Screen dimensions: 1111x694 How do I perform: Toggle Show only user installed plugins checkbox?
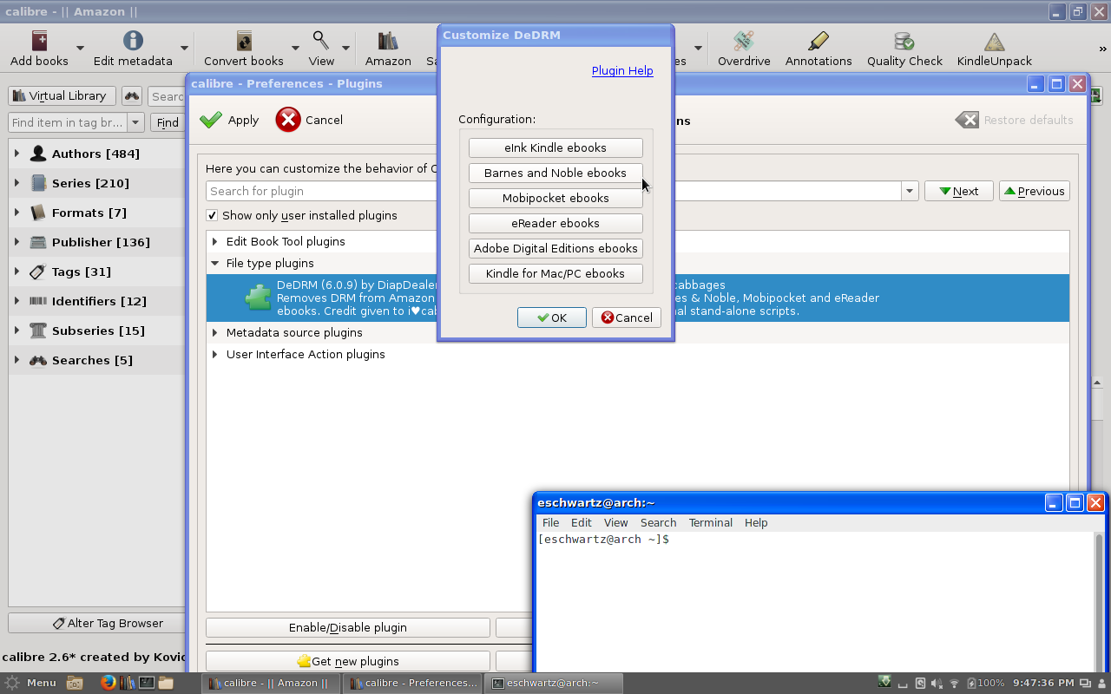212,215
